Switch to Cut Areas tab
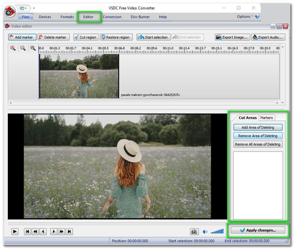Image resolution: width=294 pixels, height=249 pixels. click(x=247, y=118)
